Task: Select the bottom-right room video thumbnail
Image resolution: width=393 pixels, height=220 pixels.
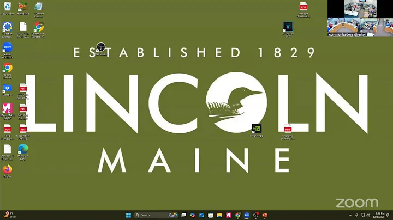Action: (x=377, y=27)
